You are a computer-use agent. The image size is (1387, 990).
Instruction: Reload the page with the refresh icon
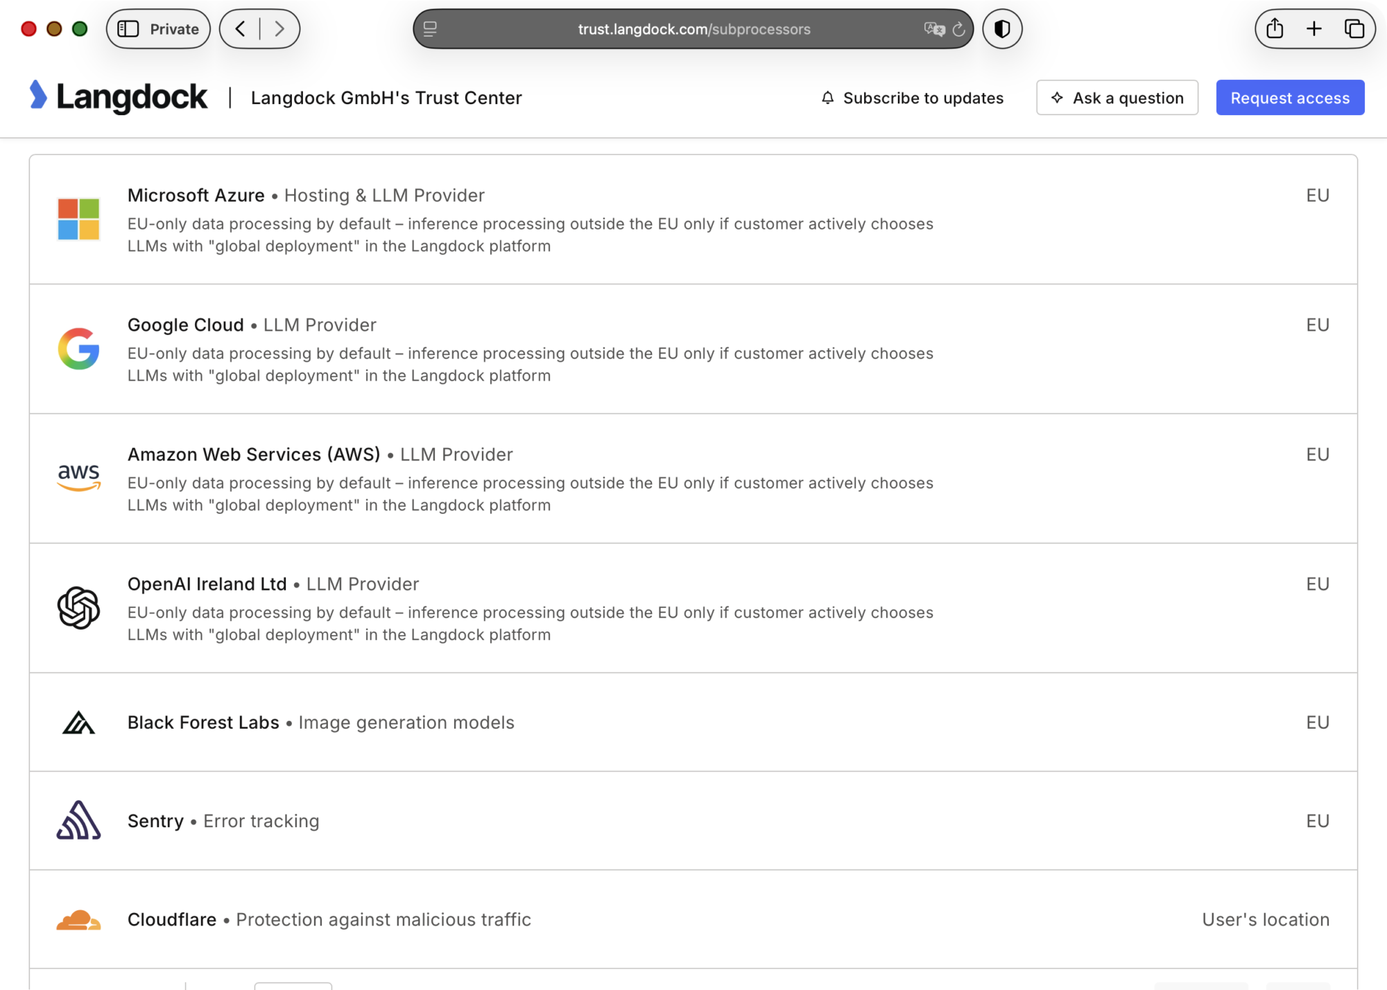(x=959, y=29)
